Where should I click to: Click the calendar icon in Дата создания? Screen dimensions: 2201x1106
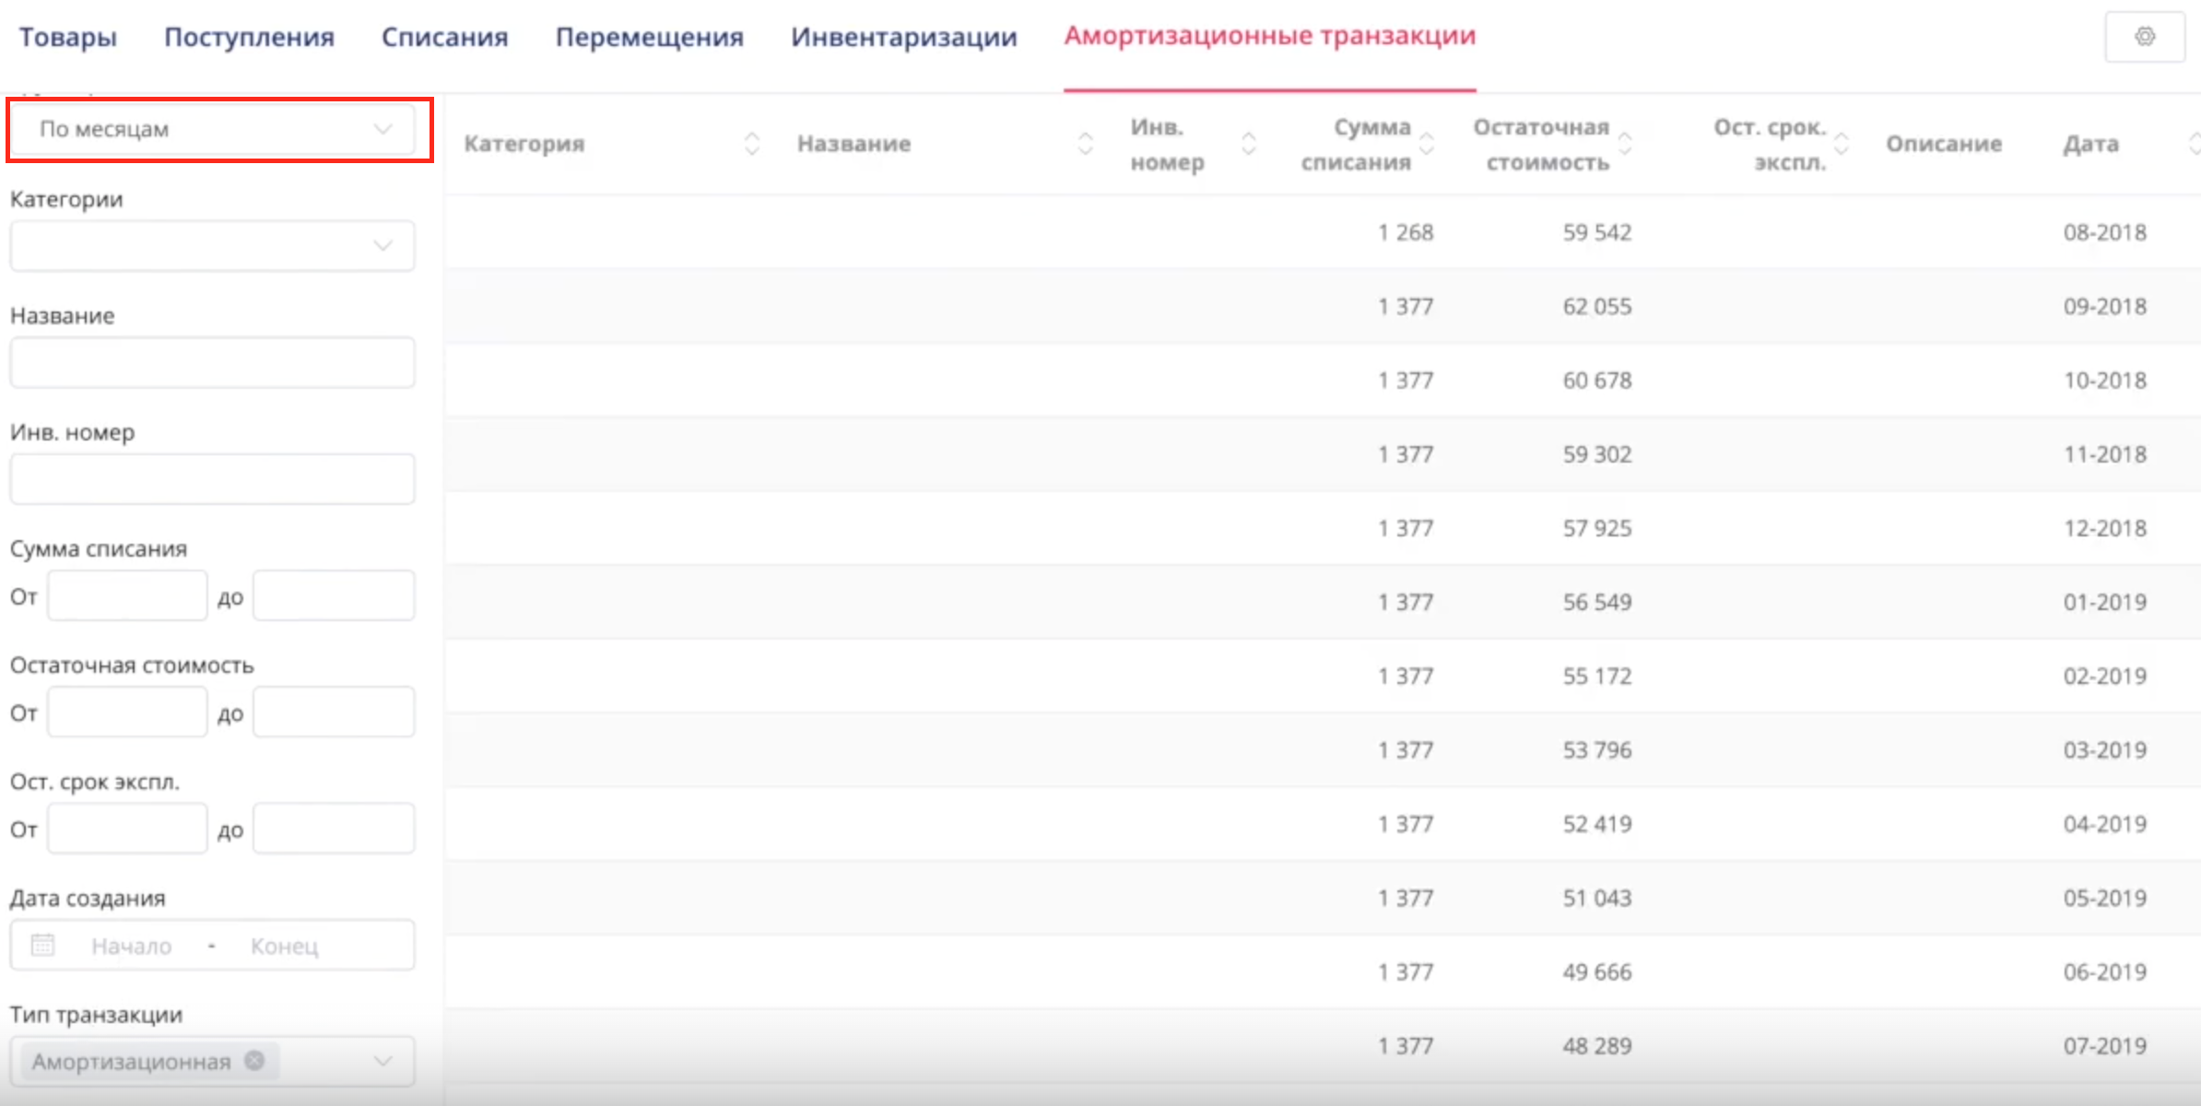click(43, 945)
